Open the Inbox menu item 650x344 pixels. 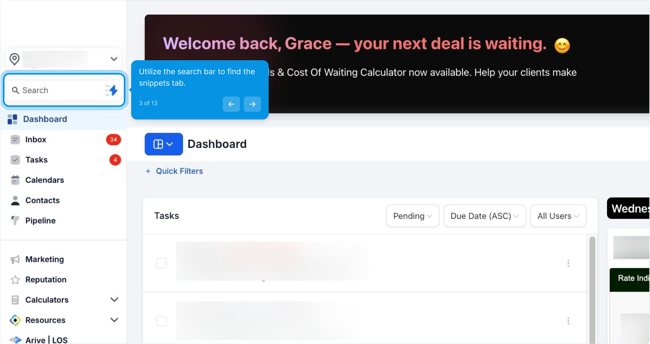[x=36, y=140]
